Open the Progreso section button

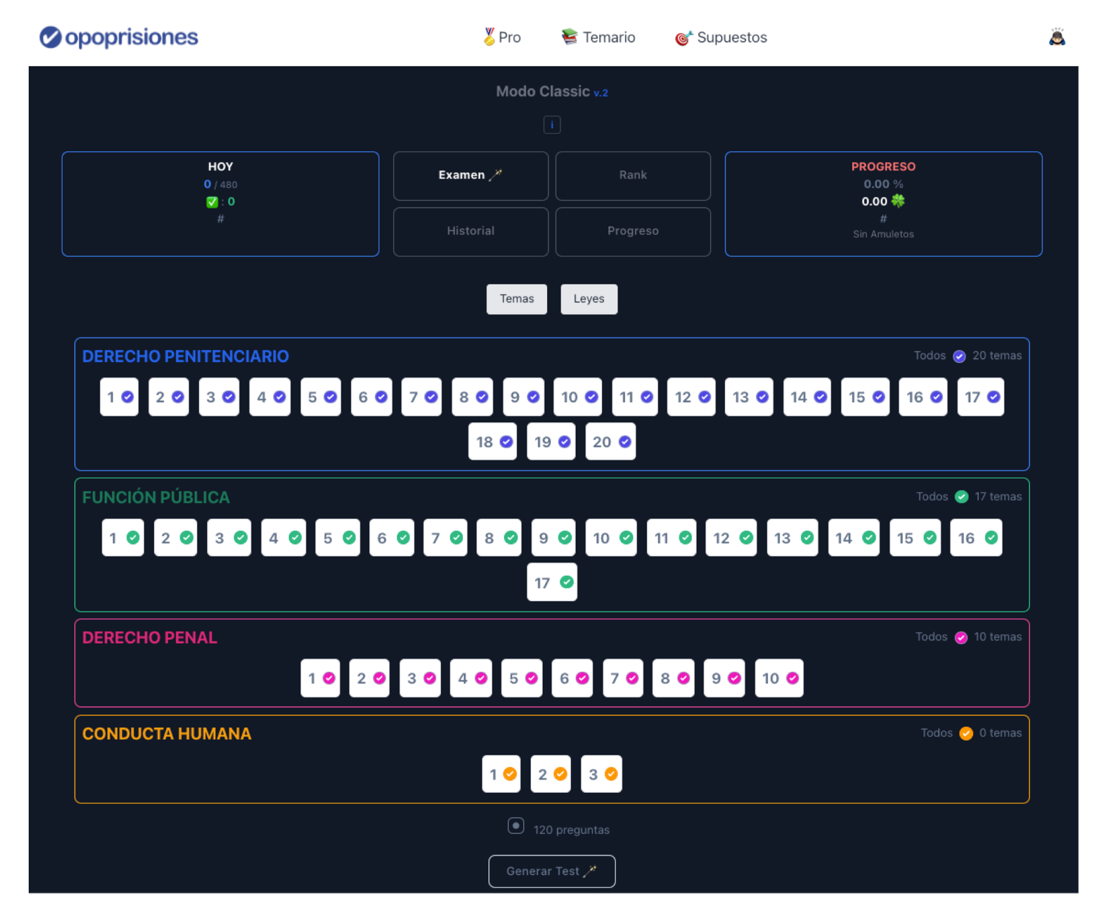point(633,231)
